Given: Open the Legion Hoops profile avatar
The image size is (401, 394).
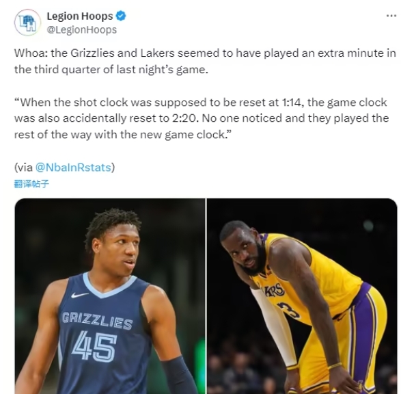Looking at the screenshot, I should [x=27, y=23].
